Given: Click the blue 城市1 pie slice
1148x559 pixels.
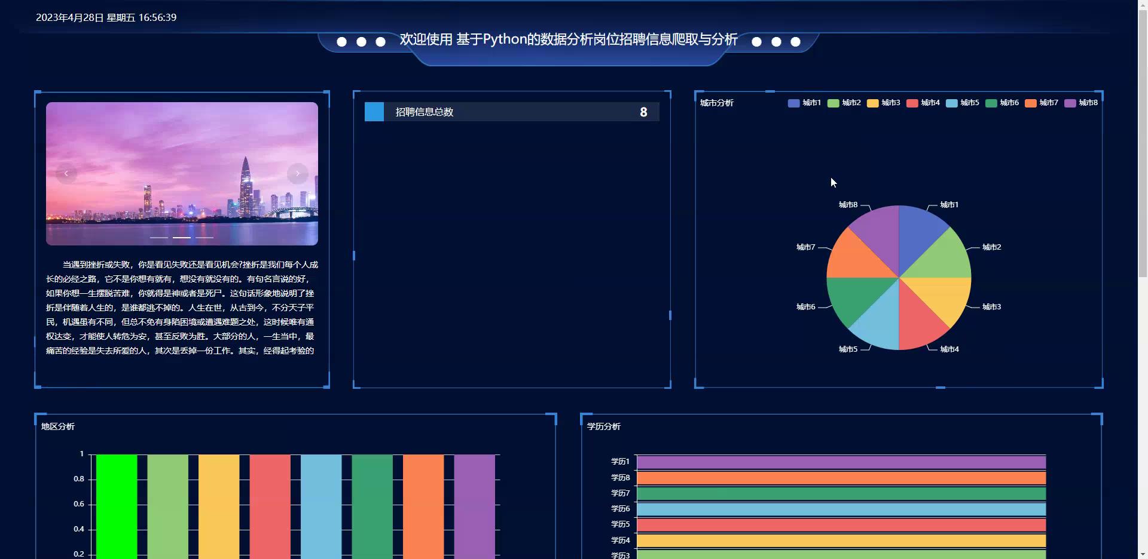Looking at the screenshot, I should tap(917, 236).
